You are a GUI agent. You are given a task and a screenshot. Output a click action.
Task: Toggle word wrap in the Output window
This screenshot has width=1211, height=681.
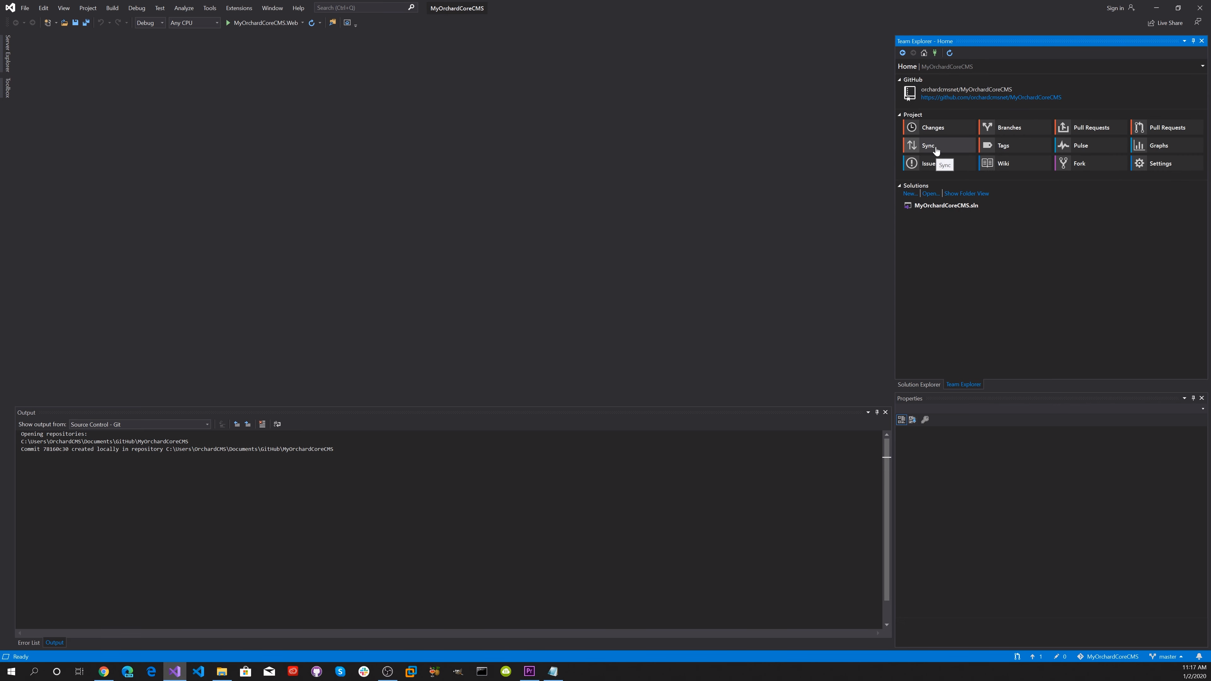click(278, 424)
